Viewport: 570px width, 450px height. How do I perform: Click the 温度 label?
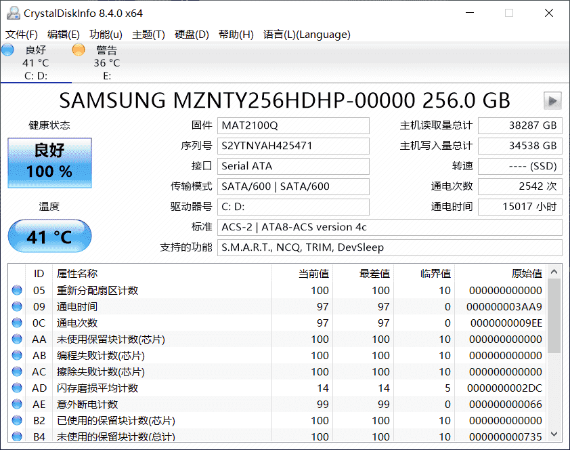click(49, 207)
